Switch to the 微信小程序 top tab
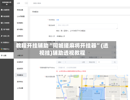 (37, 3)
